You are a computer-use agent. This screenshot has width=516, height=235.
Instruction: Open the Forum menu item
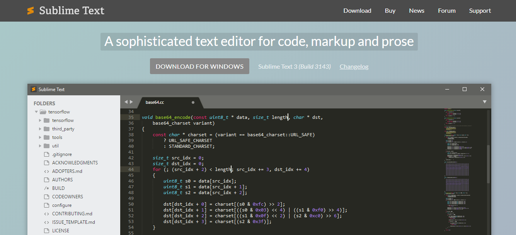tap(446, 11)
